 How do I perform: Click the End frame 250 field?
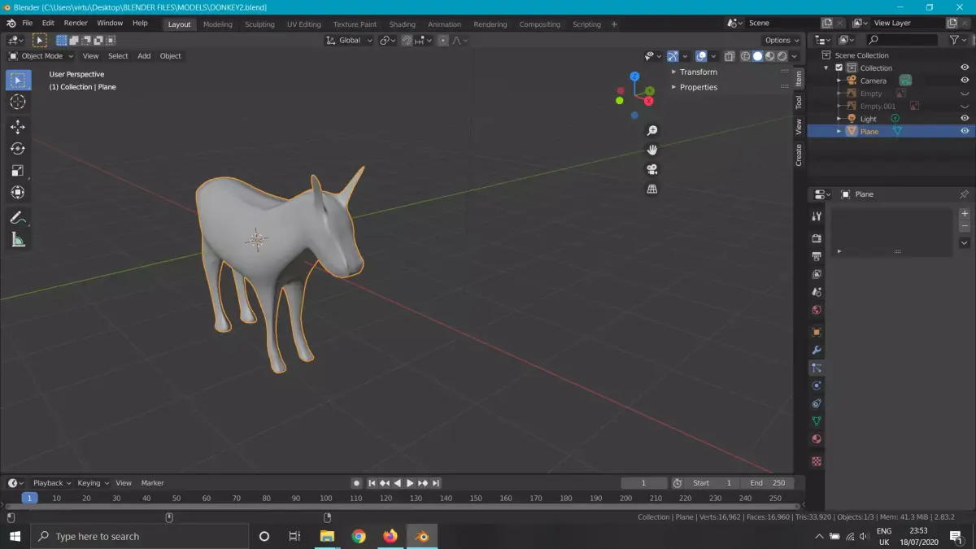click(x=767, y=483)
